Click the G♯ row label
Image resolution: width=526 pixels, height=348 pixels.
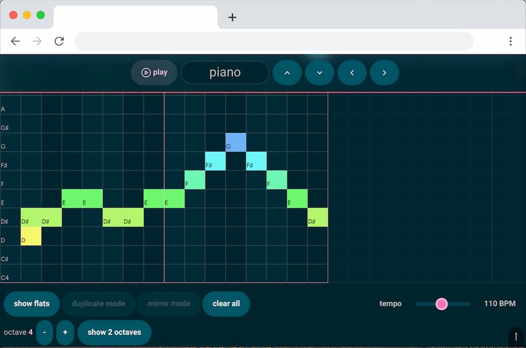coord(4,128)
